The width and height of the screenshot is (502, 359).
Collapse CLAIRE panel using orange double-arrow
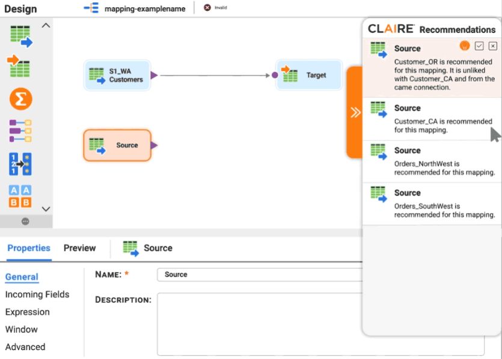tap(355, 112)
